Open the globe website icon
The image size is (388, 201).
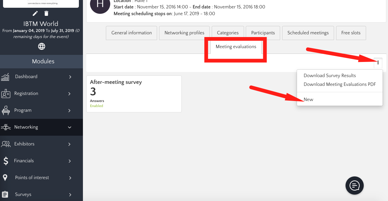point(41,46)
